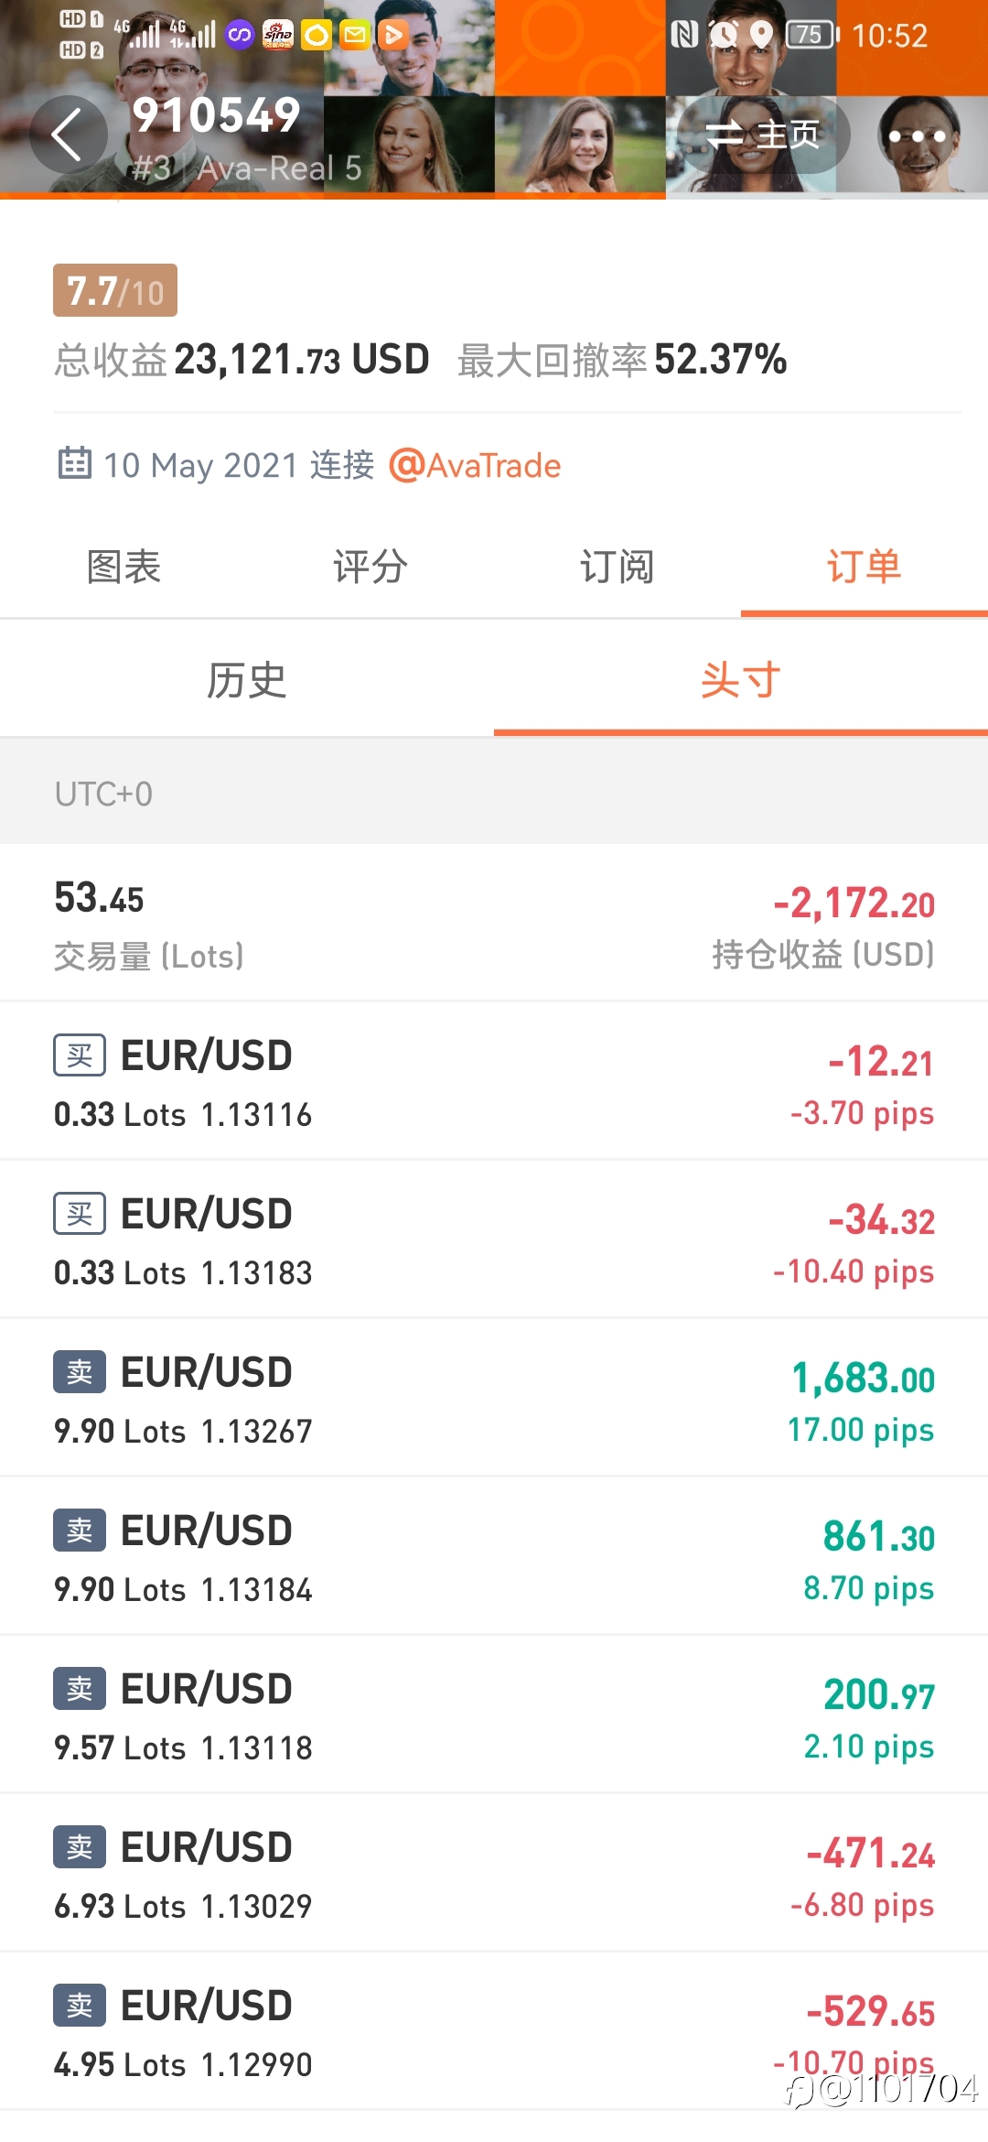Tap the switch arrows icon beside 主页
988x2142 pixels.
[725, 135]
